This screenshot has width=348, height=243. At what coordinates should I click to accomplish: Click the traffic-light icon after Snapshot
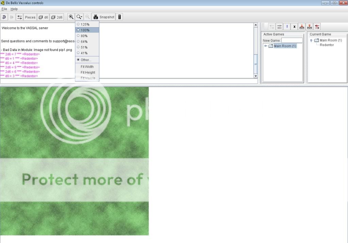(119, 17)
